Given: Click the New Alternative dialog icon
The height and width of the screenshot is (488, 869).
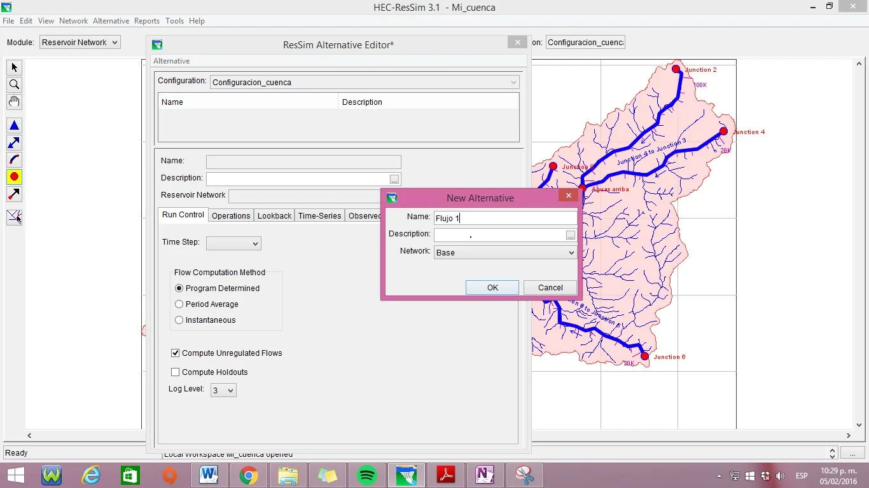Looking at the screenshot, I should coord(392,198).
